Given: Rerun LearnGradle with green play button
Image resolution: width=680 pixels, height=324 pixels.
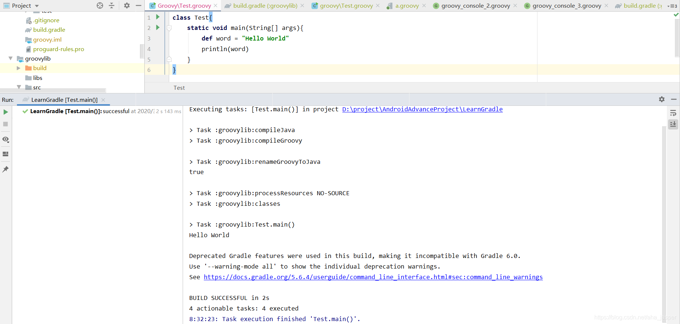Looking at the screenshot, I should [x=5, y=112].
